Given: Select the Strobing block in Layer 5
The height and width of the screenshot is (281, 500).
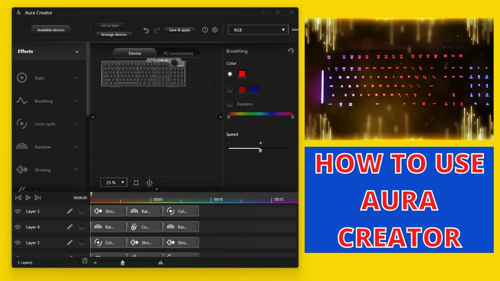Looking at the screenshot, I should [109, 211].
